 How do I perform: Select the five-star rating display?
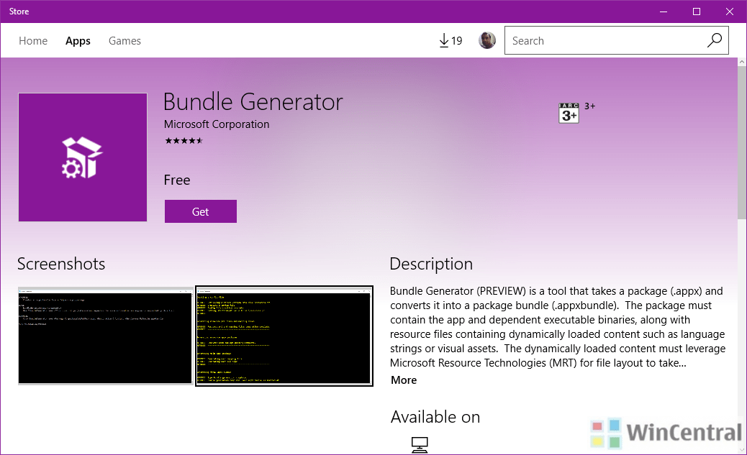(184, 141)
